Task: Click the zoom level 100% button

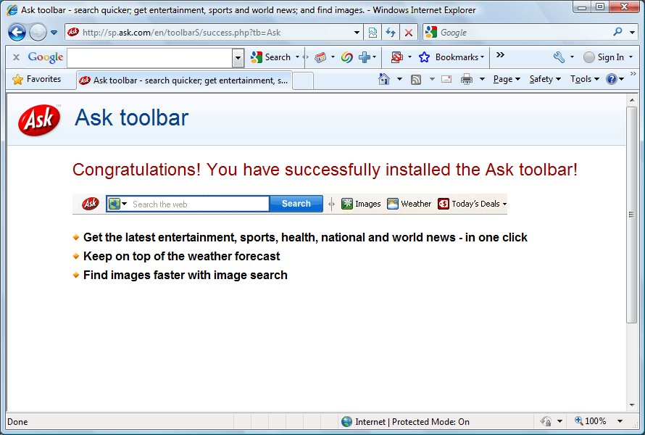Action: (x=591, y=421)
